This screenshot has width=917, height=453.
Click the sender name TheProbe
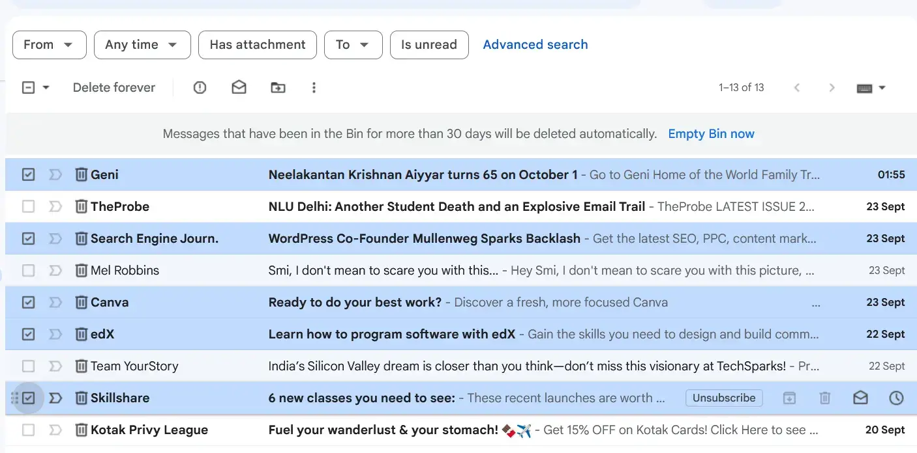click(120, 206)
